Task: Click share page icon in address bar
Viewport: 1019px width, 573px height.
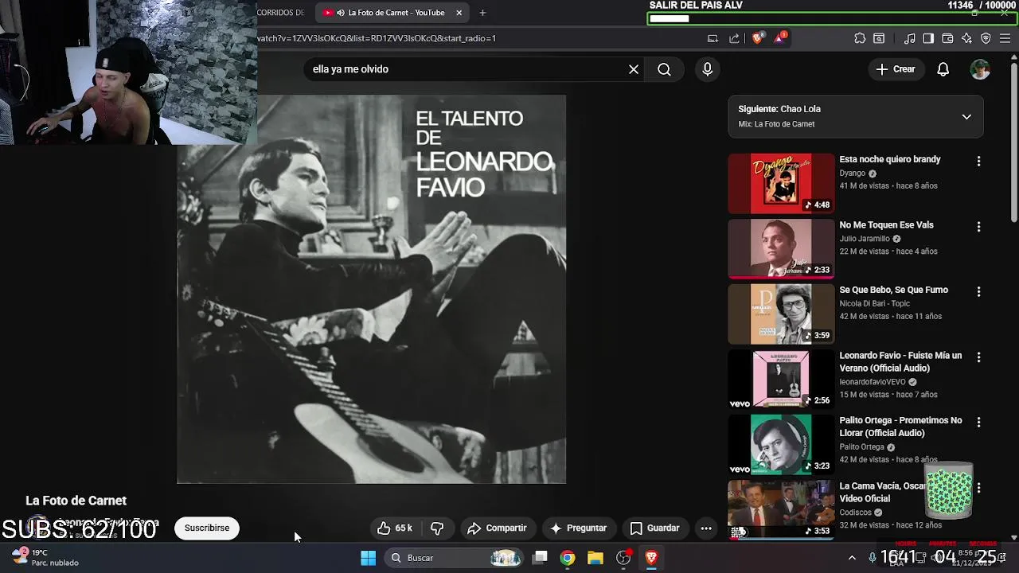Action: 734,38
